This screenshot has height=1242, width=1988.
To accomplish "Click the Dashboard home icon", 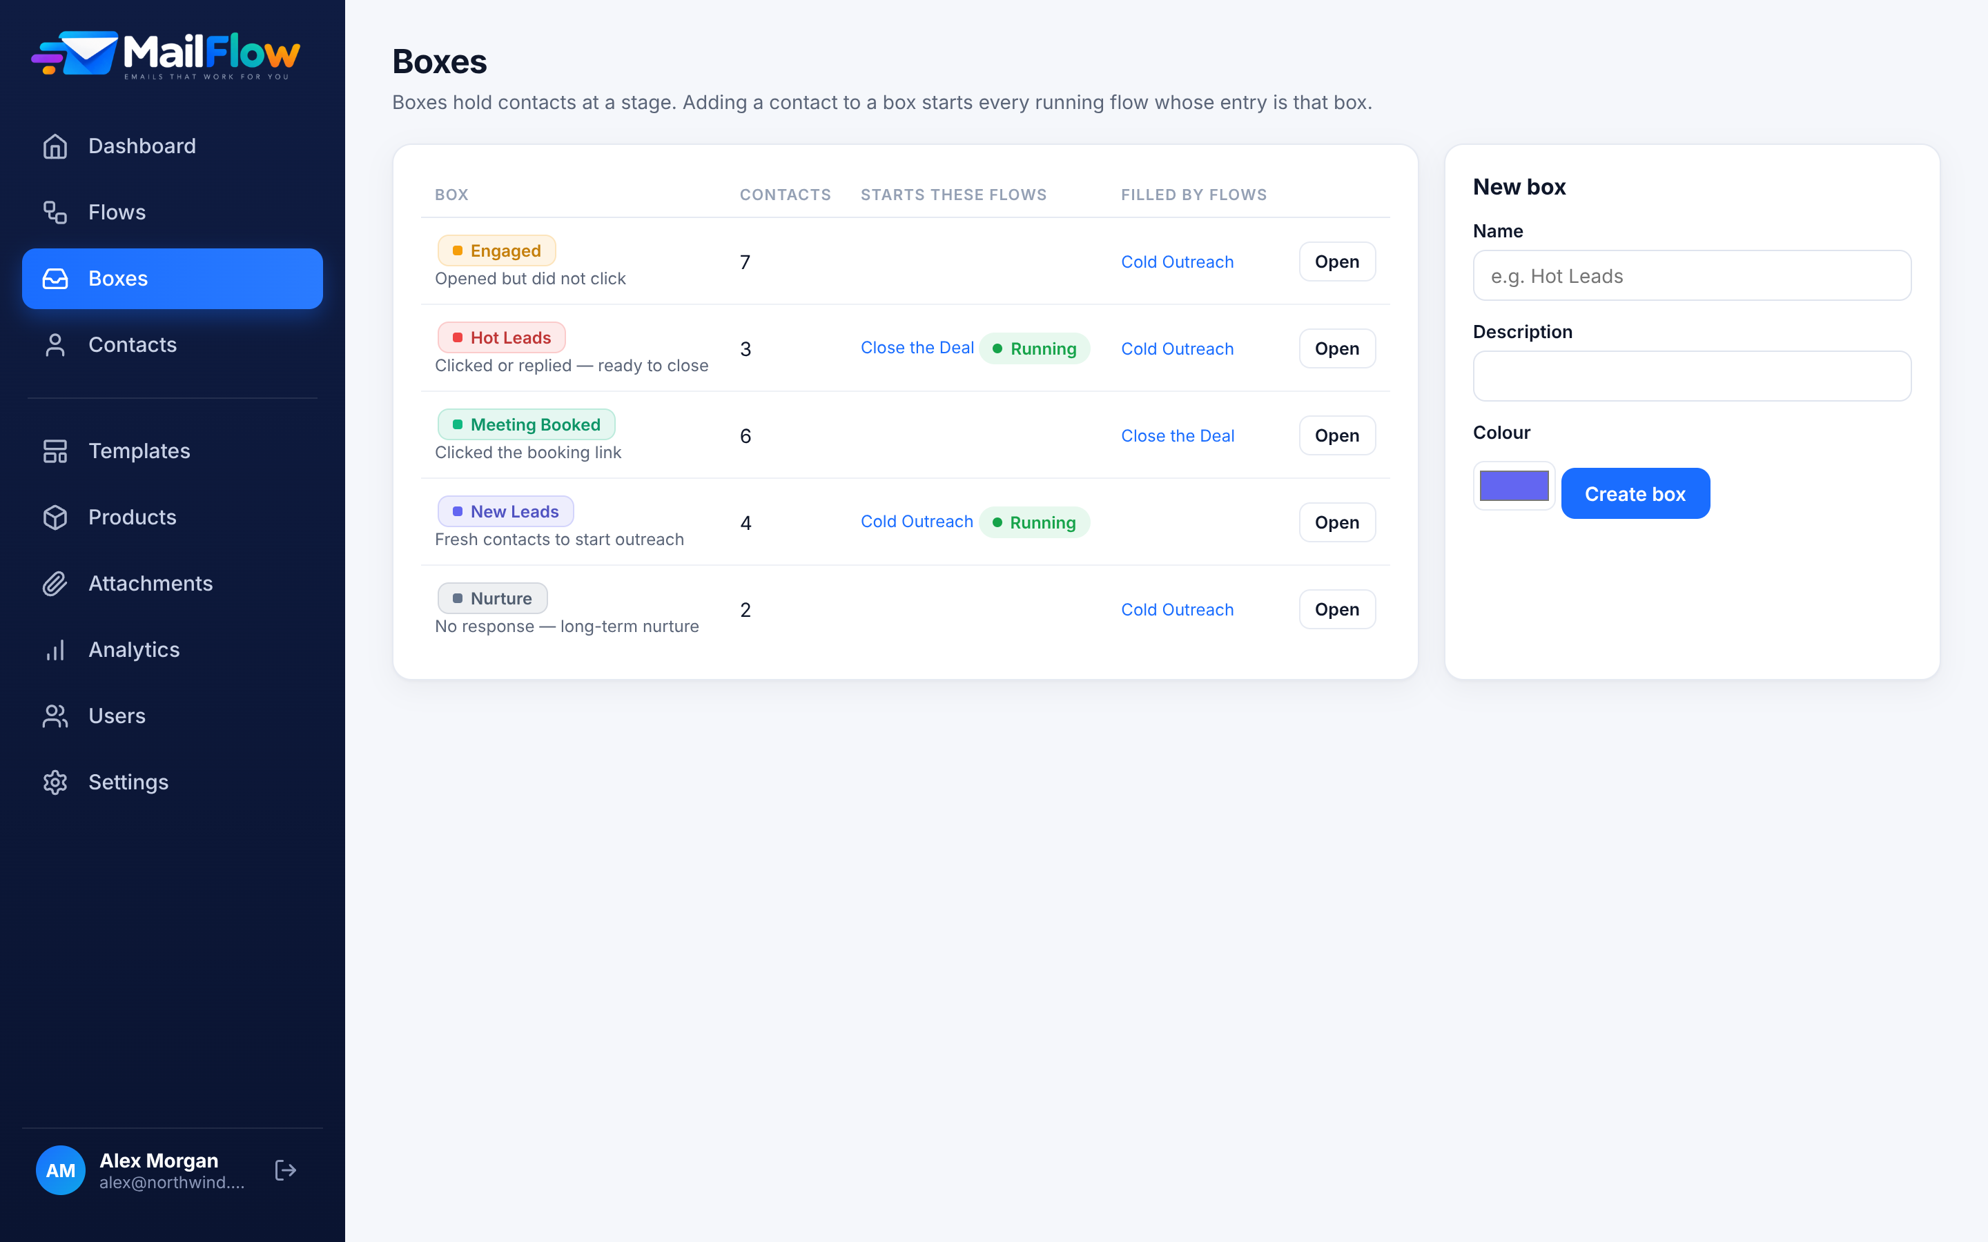I will (55, 146).
